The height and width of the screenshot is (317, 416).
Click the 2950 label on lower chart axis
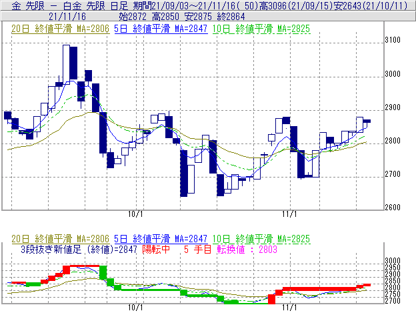393,268
